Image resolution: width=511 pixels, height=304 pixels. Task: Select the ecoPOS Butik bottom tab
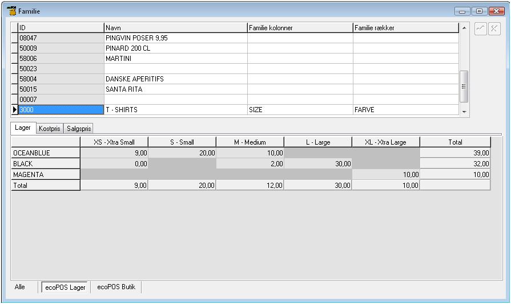point(116,287)
